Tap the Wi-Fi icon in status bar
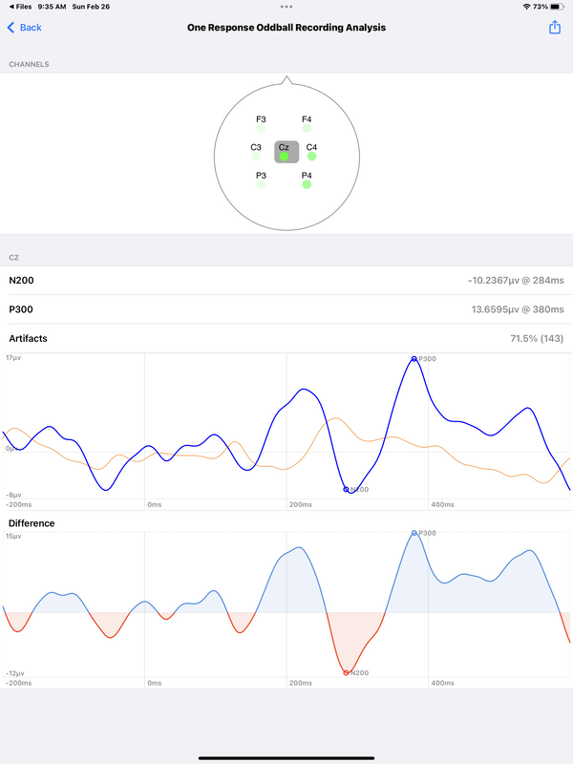The width and height of the screenshot is (573, 764). (527, 7)
